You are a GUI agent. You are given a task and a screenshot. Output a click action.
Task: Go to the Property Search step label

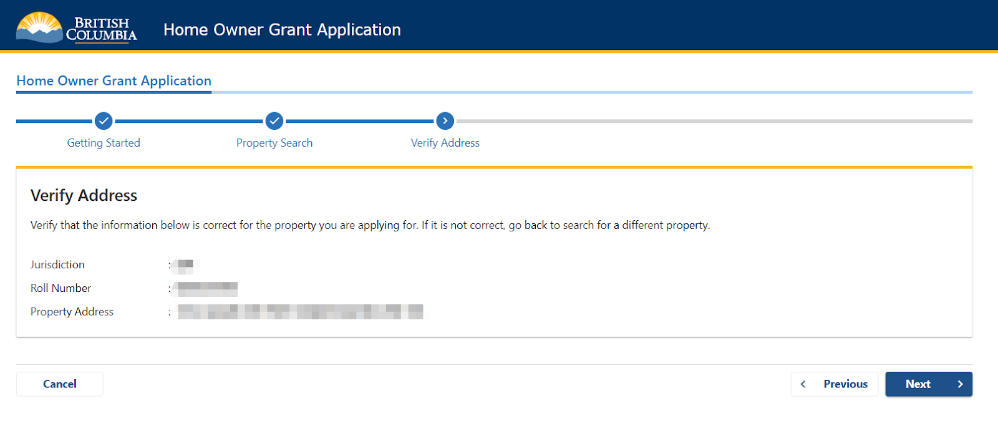(x=274, y=143)
